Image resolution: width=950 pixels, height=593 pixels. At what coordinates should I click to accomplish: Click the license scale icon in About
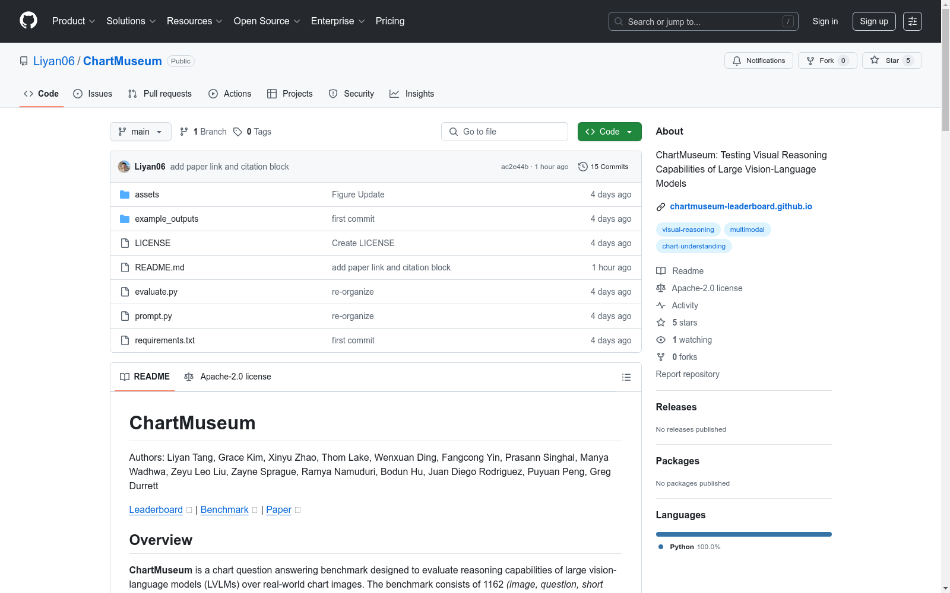point(661,288)
